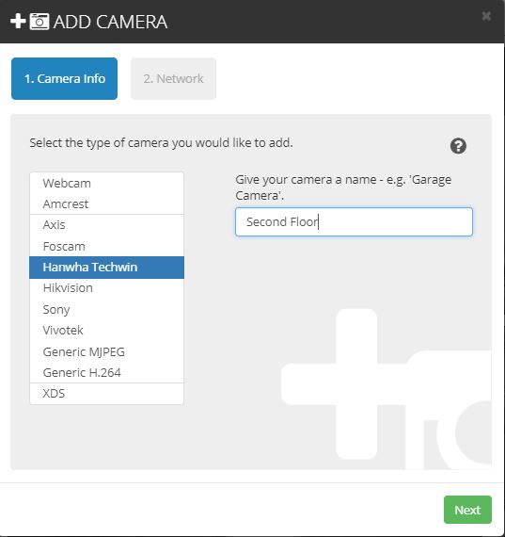Select Amcrest camera type
The height and width of the screenshot is (537, 505).
point(106,204)
